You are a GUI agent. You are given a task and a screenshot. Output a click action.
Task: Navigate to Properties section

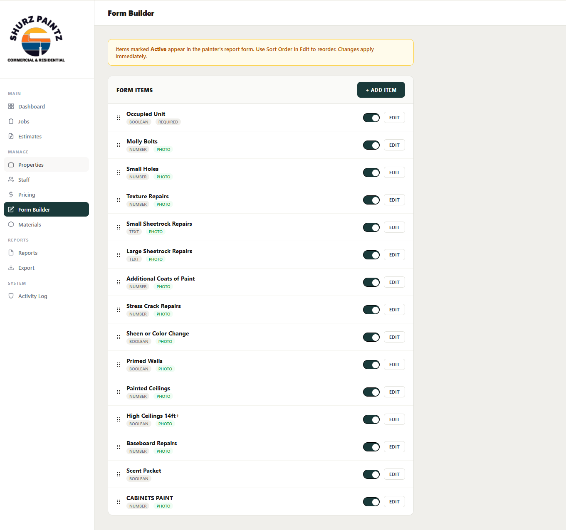[x=46, y=165]
